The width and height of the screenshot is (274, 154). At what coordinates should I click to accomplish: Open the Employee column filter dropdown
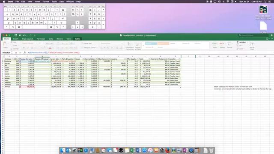13,59
